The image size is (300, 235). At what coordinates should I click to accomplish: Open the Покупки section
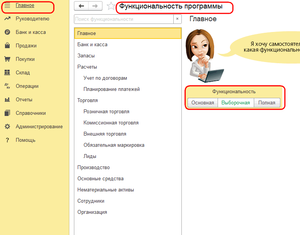click(x=25, y=59)
